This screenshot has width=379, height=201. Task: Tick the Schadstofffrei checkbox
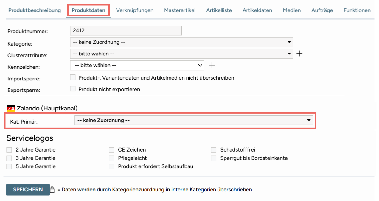click(x=214, y=150)
